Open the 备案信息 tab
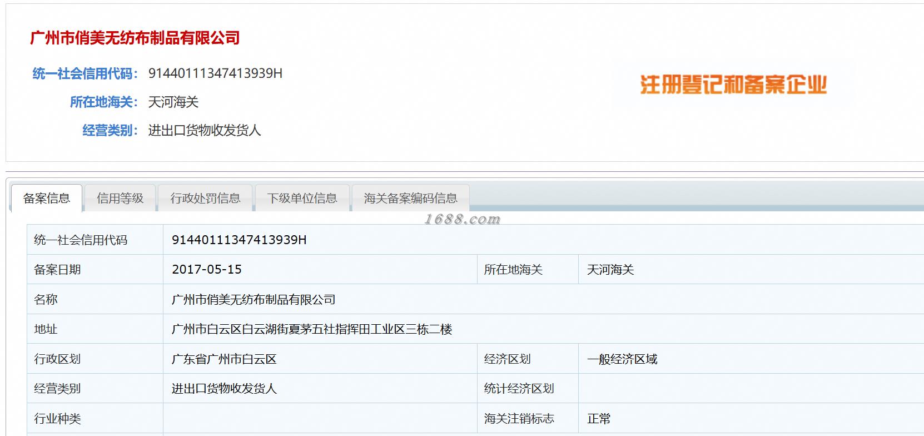The height and width of the screenshot is (436, 924). 47,199
